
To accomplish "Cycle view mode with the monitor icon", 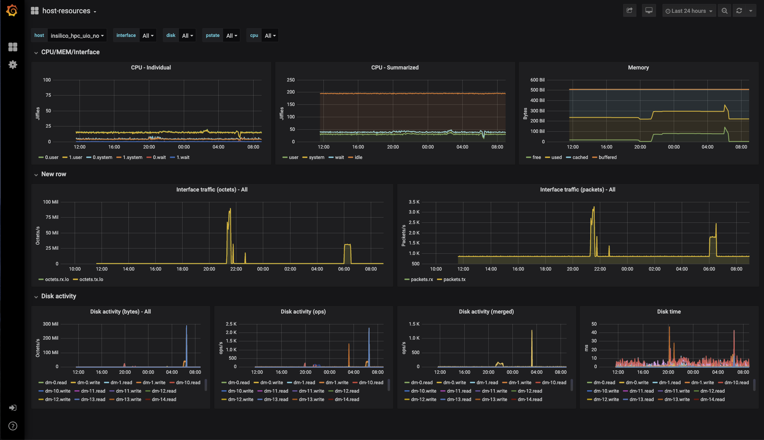I will 649,11.
